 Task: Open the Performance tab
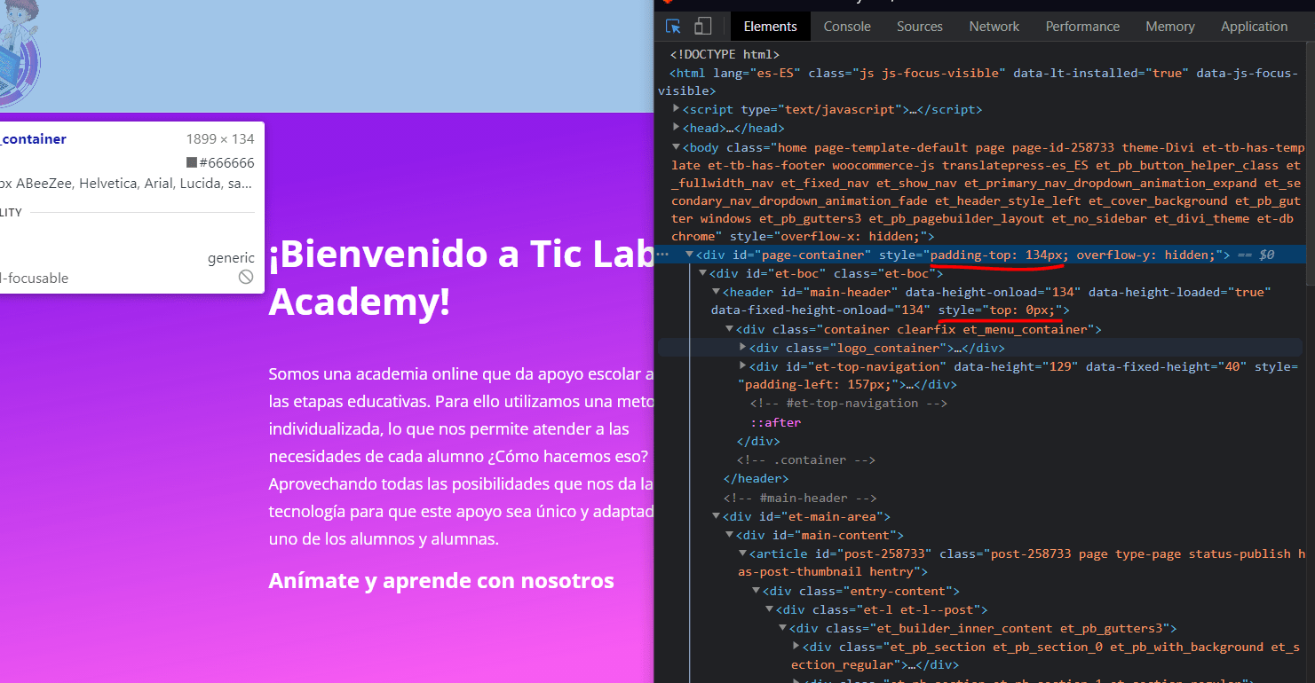1082,27
